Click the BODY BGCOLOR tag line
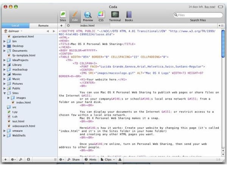The height and width of the screenshot is (170, 227). pos(78,51)
